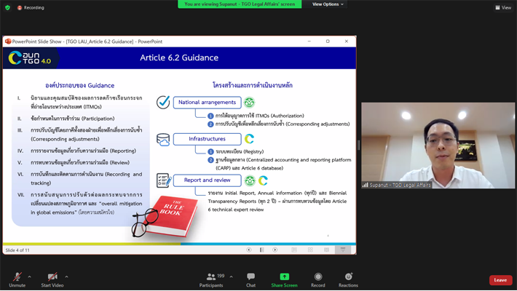This screenshot has height=291, width=517.
Task: Expand audio options arrow beside Unmute
Action: [x=29, y=276]
